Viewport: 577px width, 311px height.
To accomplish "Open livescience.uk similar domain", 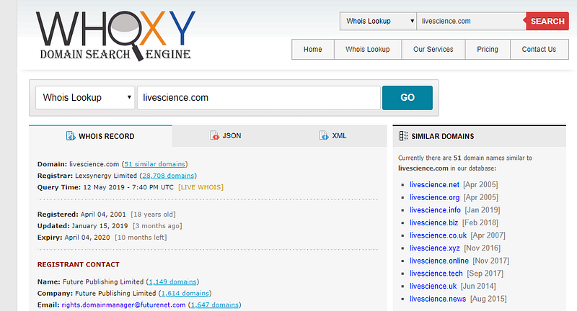I will (433, 286).
